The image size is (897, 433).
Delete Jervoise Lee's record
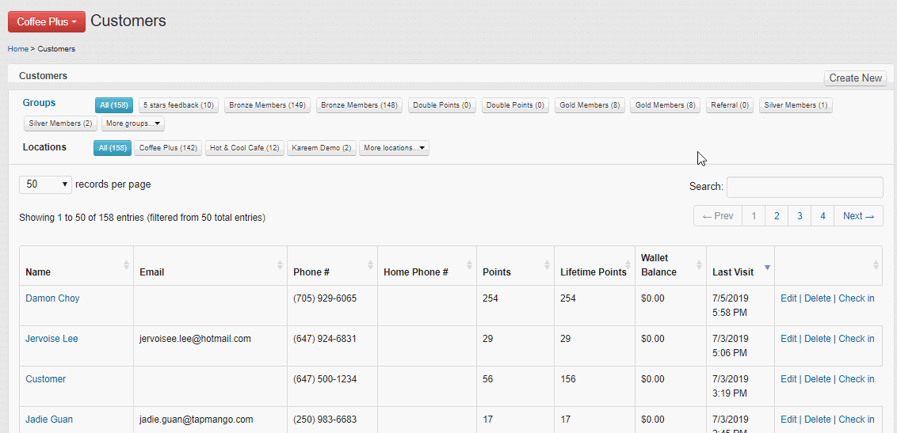818,339
